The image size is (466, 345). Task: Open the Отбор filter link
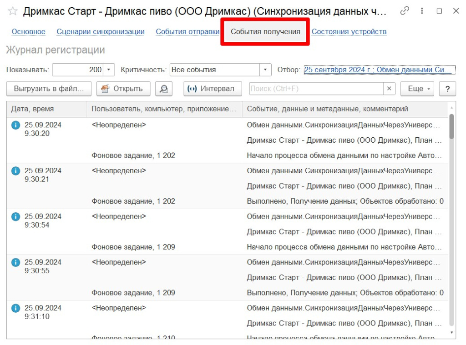[x=379, y=70]
